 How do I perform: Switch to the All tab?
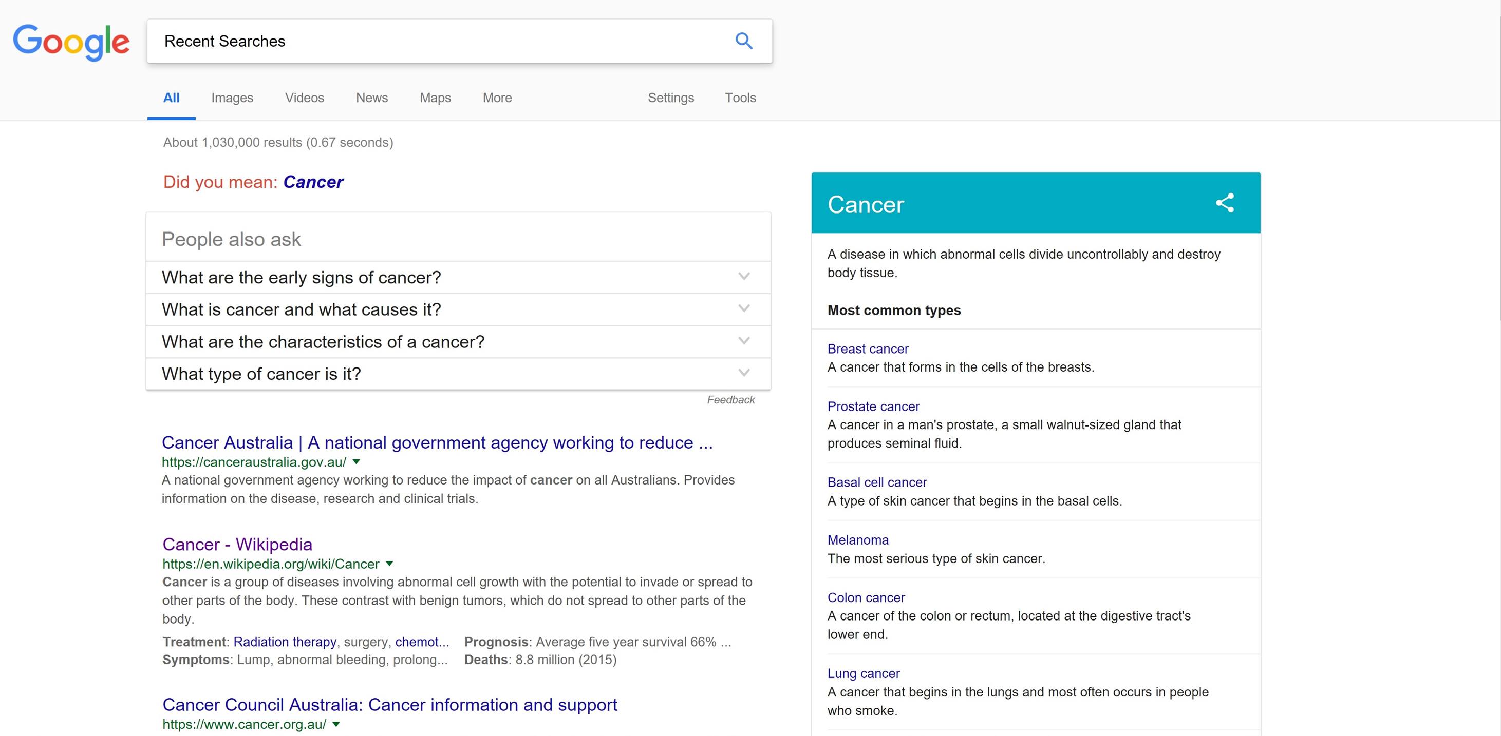click(171, 98)
